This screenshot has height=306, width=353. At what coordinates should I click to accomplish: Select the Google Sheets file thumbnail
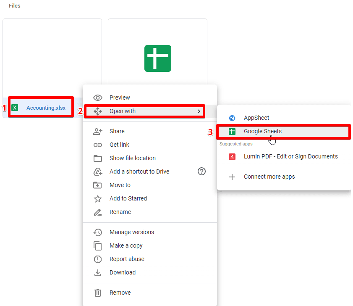(157, 58)
